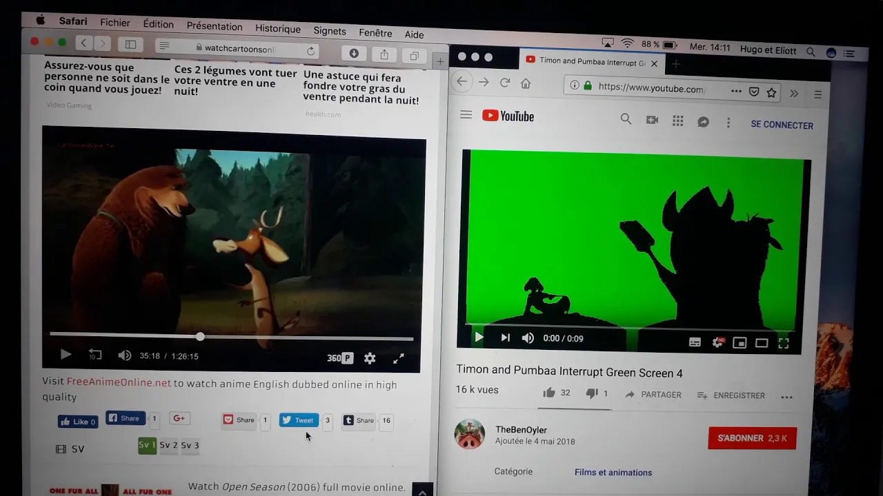Click the Open Season video progress bar
This screenshot has width=883, height=496.
[x=231, y=337]
